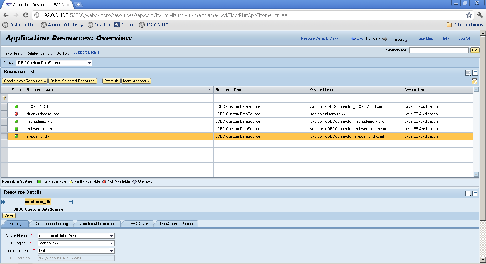Click the salesdemo_db resource name

(x=39, y=129)
